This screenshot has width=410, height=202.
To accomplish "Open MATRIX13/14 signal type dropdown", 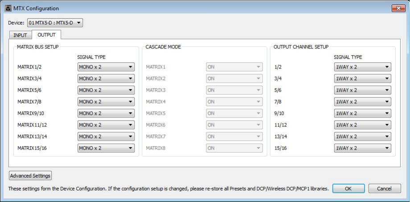I will click(106, 137).
